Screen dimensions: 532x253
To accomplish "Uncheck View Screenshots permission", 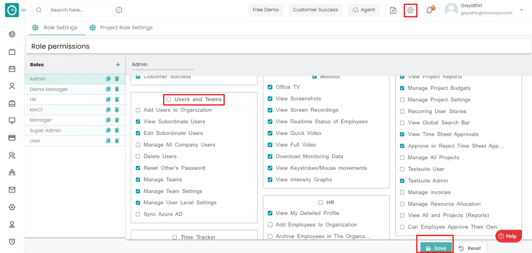I will click(270, 99).
